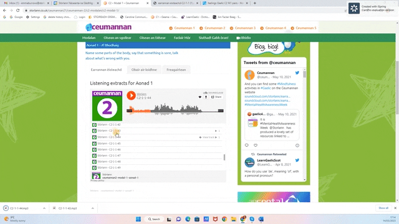Click Show all downloads button
This screenshot has height=224, width=399.
tap(383, 208)
